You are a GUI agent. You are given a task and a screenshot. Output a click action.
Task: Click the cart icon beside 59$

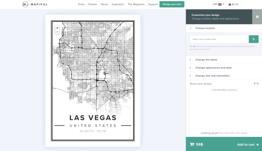192,144
